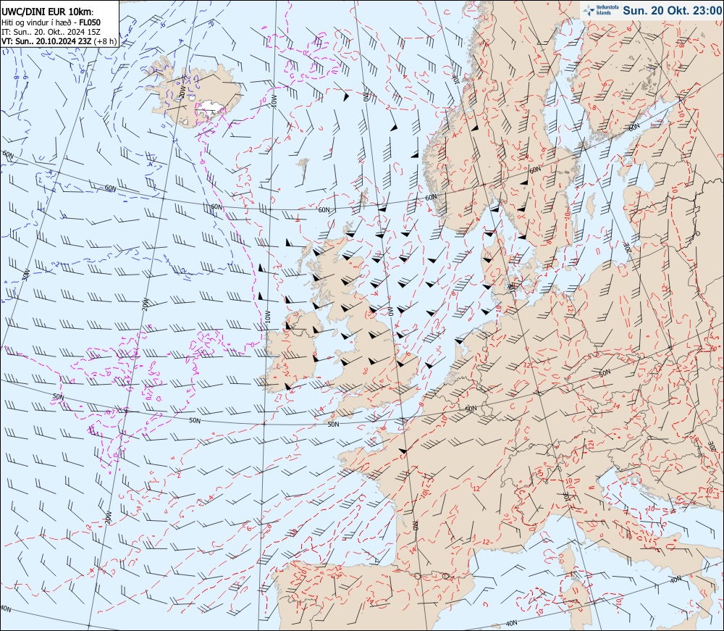Screen dimensions: 724x631
Task: Click the 'Hiti og vindur í hæð - FL050' line
Action: (x=51, y=22)
